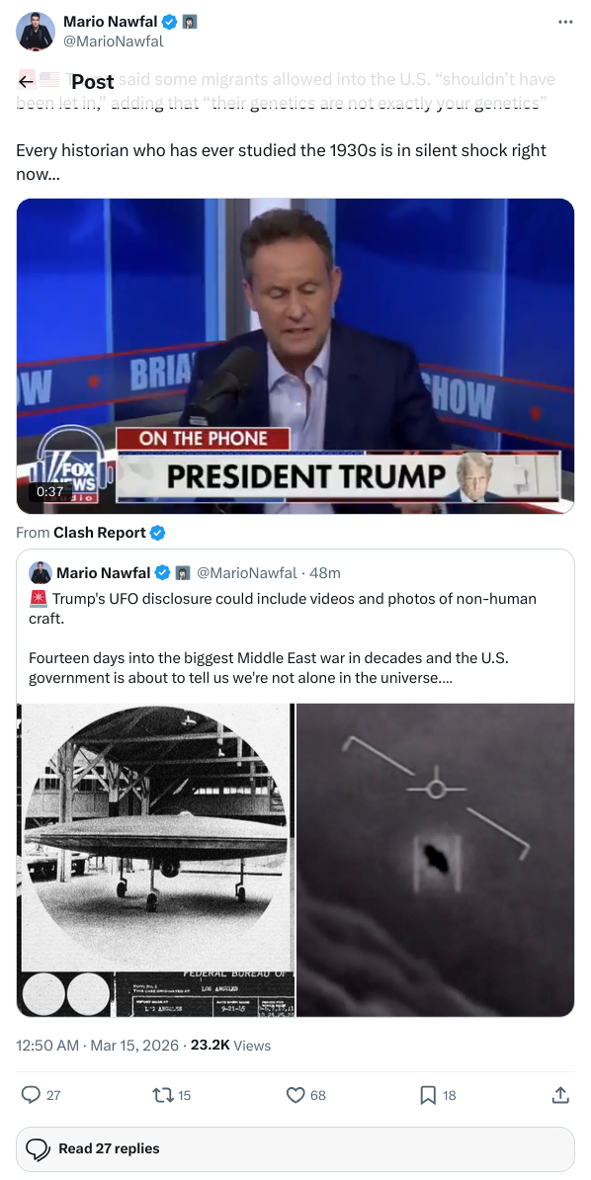This screenshot has height=1180, width=591.
Task: Open the Clash Report source link
Action: pyautogui.click(x=100, y=533)
